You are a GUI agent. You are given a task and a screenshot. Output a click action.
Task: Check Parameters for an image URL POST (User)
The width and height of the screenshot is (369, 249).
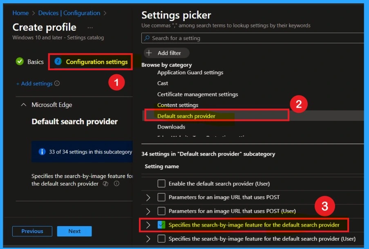pyautogui.click(x=161, y=211)
